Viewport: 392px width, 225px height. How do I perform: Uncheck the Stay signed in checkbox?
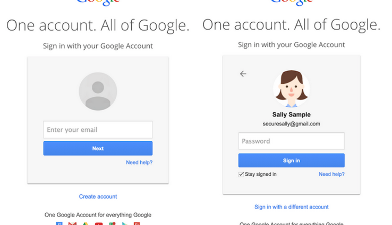(x=242, y=174)
